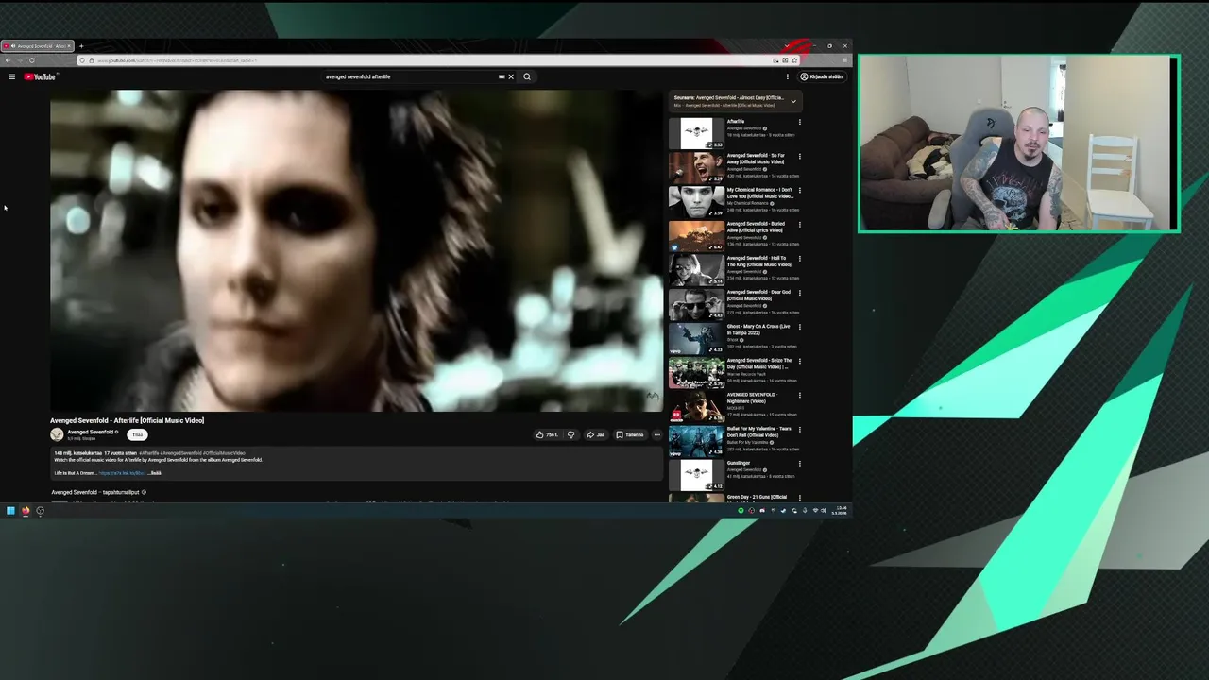Open the taskbar clock and date
Image resolution: width=1209 pixels, height=680 pixels.
pos(840,511)
